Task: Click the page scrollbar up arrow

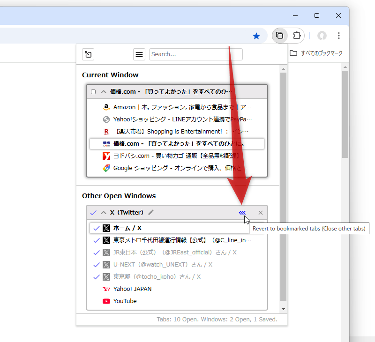Action: click(345, 67)
